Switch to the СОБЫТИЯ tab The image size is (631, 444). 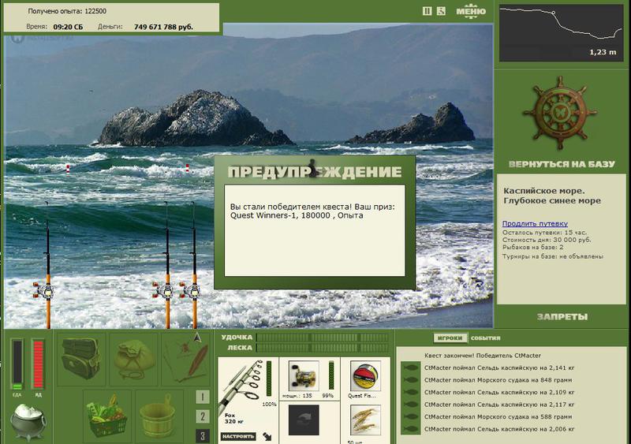(486, 338)
